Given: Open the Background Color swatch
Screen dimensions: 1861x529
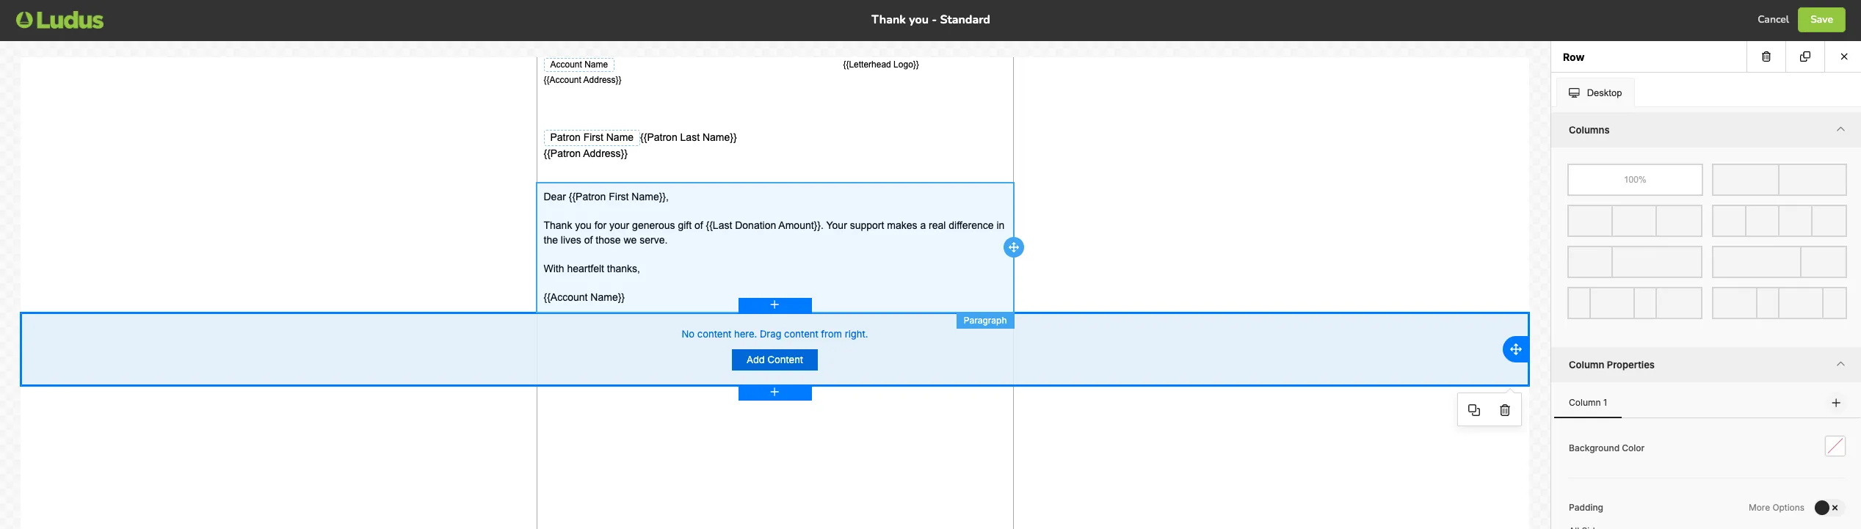Looking at the screenshot, I should (1835, 446).
